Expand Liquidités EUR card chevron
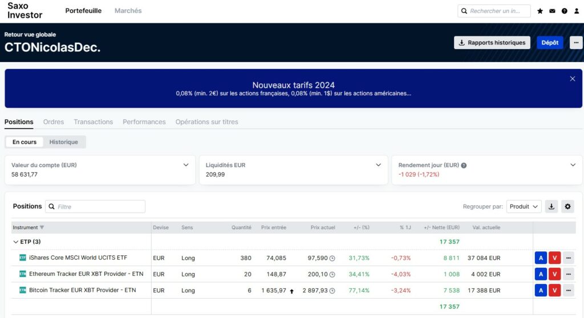Screen dimensions: 584x318 pyautogui.click(x=379, y=165)
